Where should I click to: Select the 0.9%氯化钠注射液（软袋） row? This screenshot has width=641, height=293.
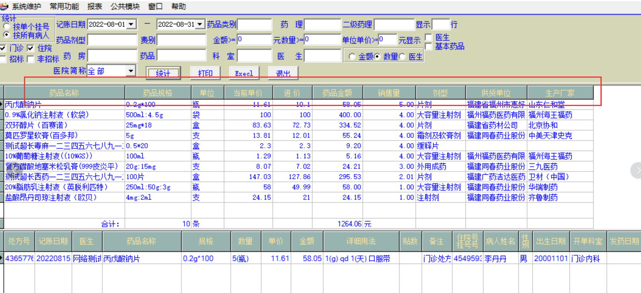click(x=299, y=115)
